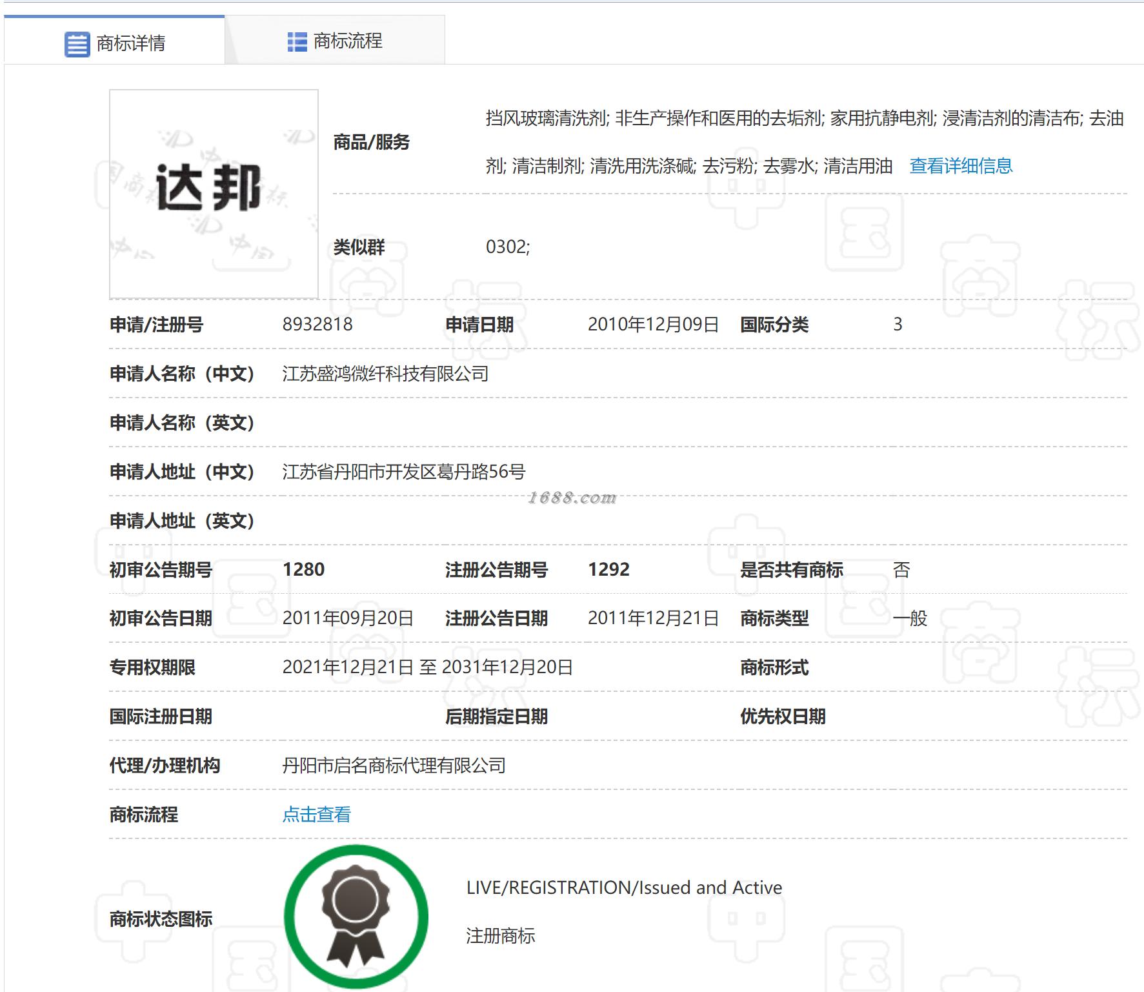This screenshot has height=992, width=1144.
Task: Select shared trademark value 否
Action: click(x=901, y=569)
